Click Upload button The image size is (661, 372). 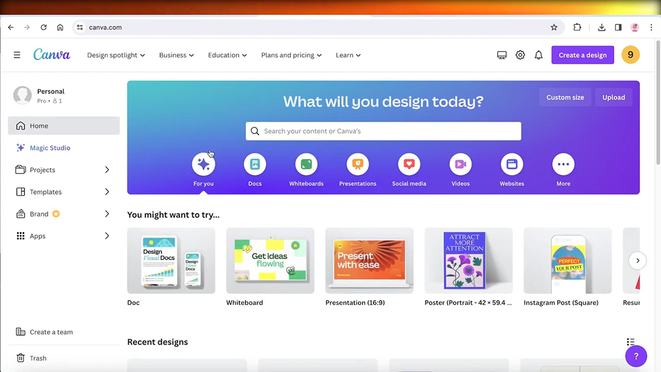coord(613,97)
